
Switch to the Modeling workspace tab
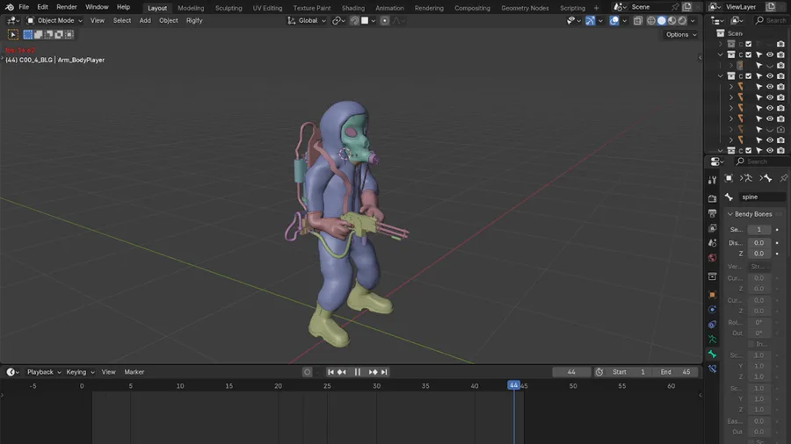coord(191,8)
